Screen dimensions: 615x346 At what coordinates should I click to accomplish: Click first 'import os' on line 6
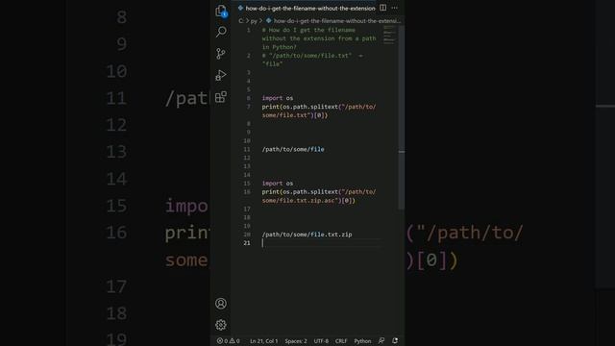[x=278, y=98]
